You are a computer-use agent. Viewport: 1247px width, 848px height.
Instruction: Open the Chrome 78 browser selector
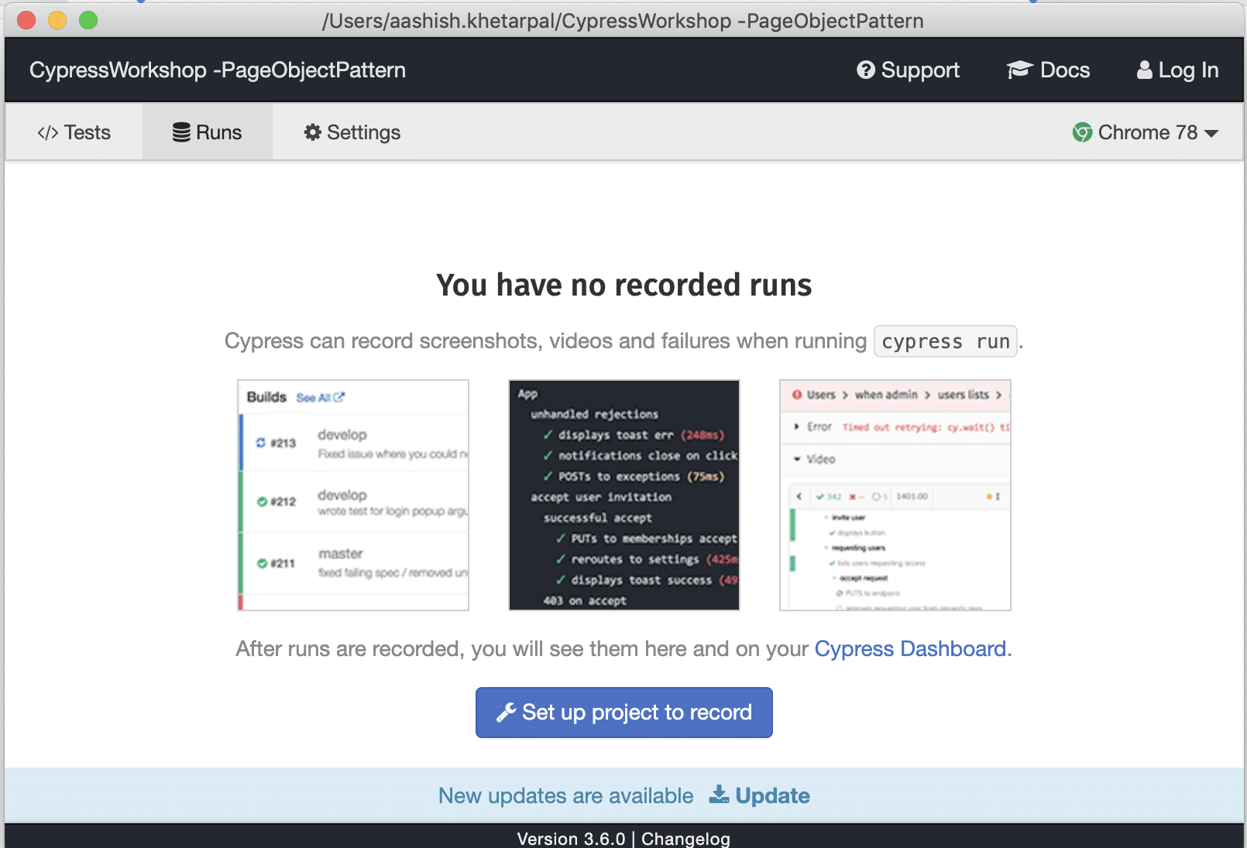(1146, 132)
